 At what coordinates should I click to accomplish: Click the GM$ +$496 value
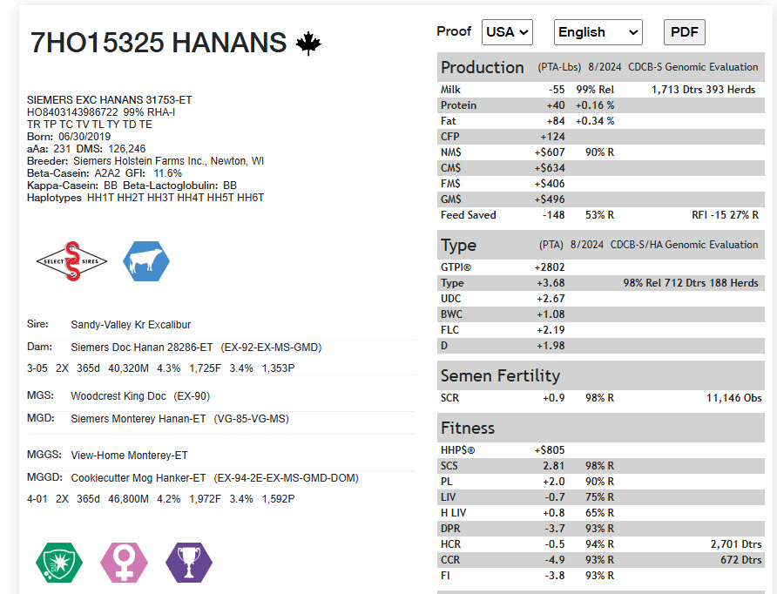click(550, 199)
